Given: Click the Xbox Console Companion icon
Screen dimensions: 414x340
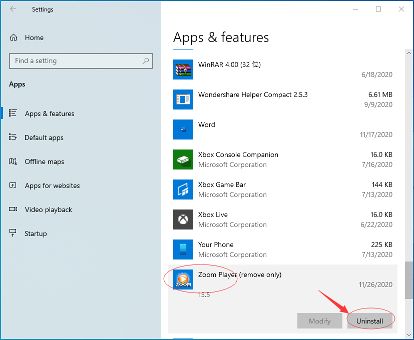Looking at the screenshot, I should click(x=183, y=159).
